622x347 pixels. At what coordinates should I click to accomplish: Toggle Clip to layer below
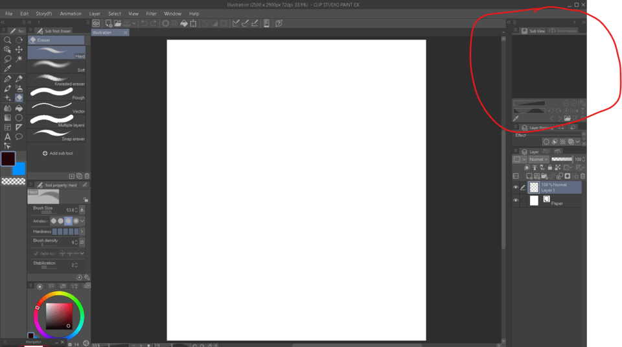(x=527, y=167)
